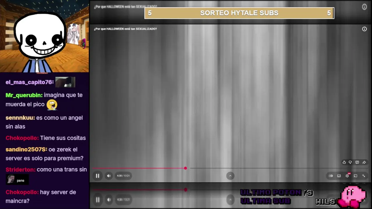
Task: Click the video title about HALLOWEEN in the main player
Action: click(125, 29)
